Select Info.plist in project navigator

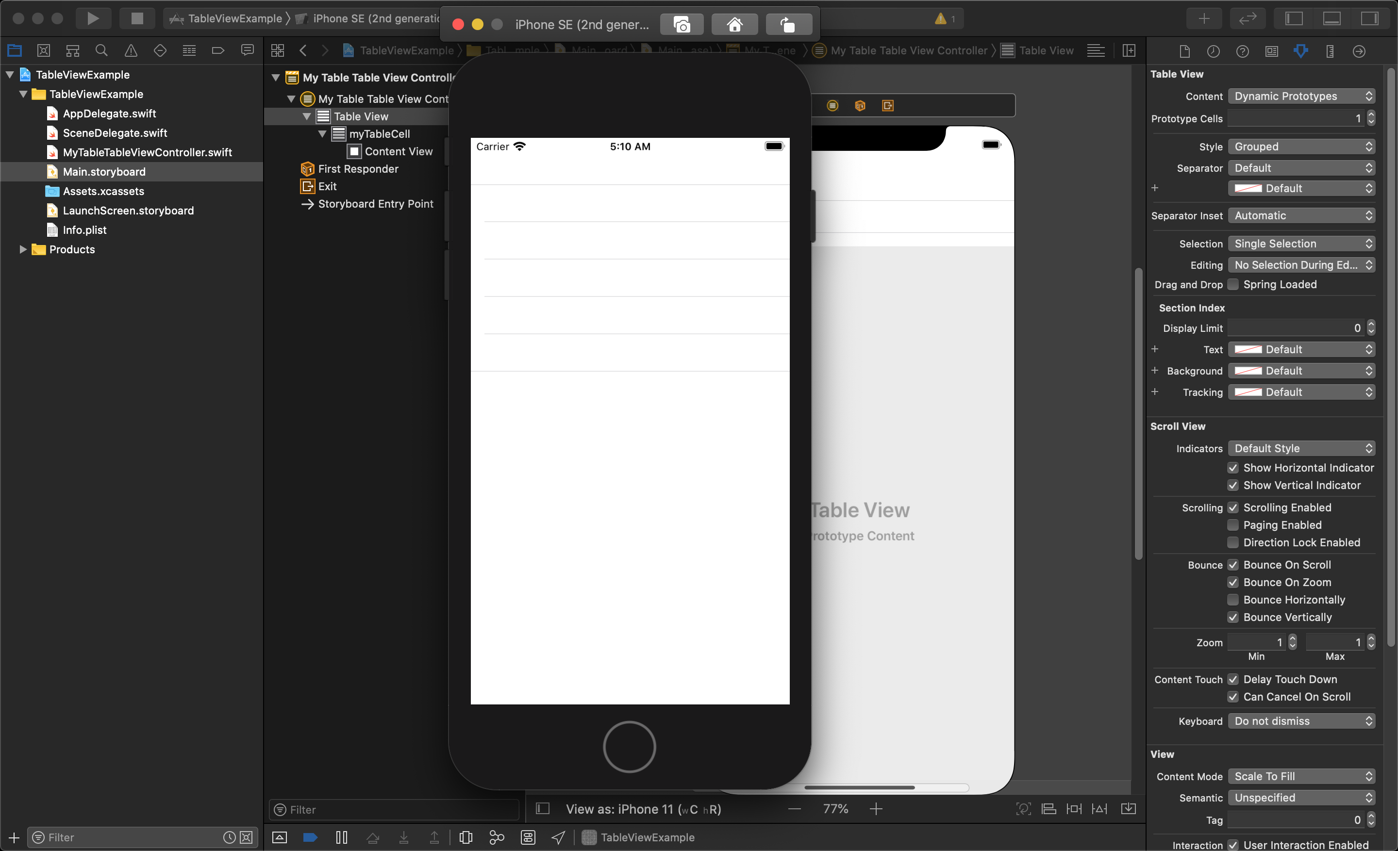(x=84, y=229)
